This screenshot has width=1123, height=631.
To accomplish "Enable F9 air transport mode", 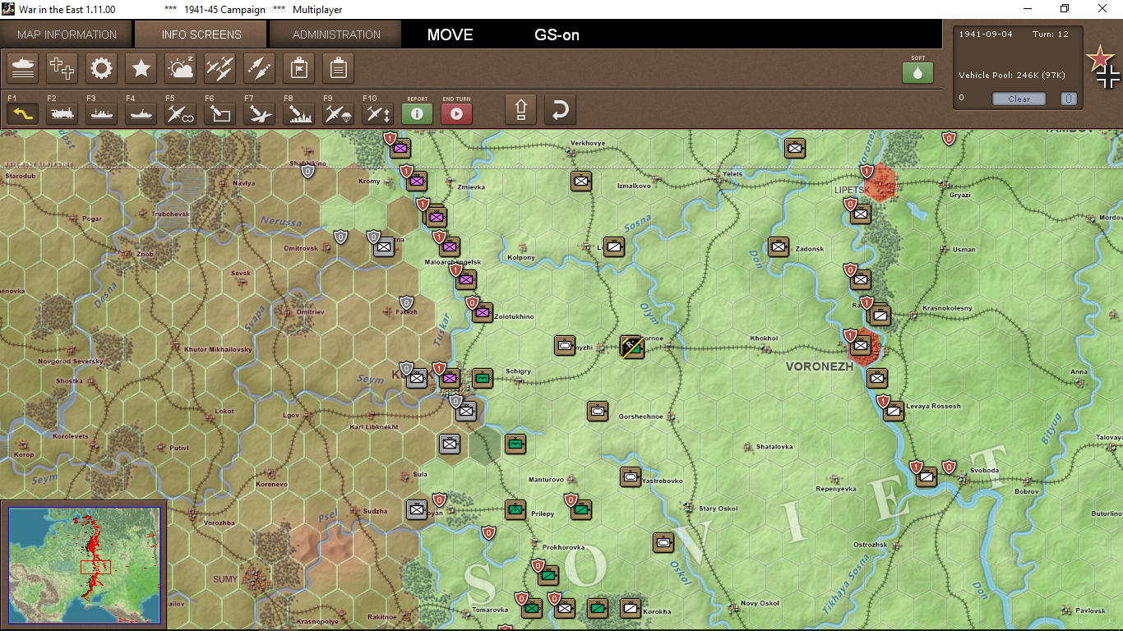I will point(338,113).
